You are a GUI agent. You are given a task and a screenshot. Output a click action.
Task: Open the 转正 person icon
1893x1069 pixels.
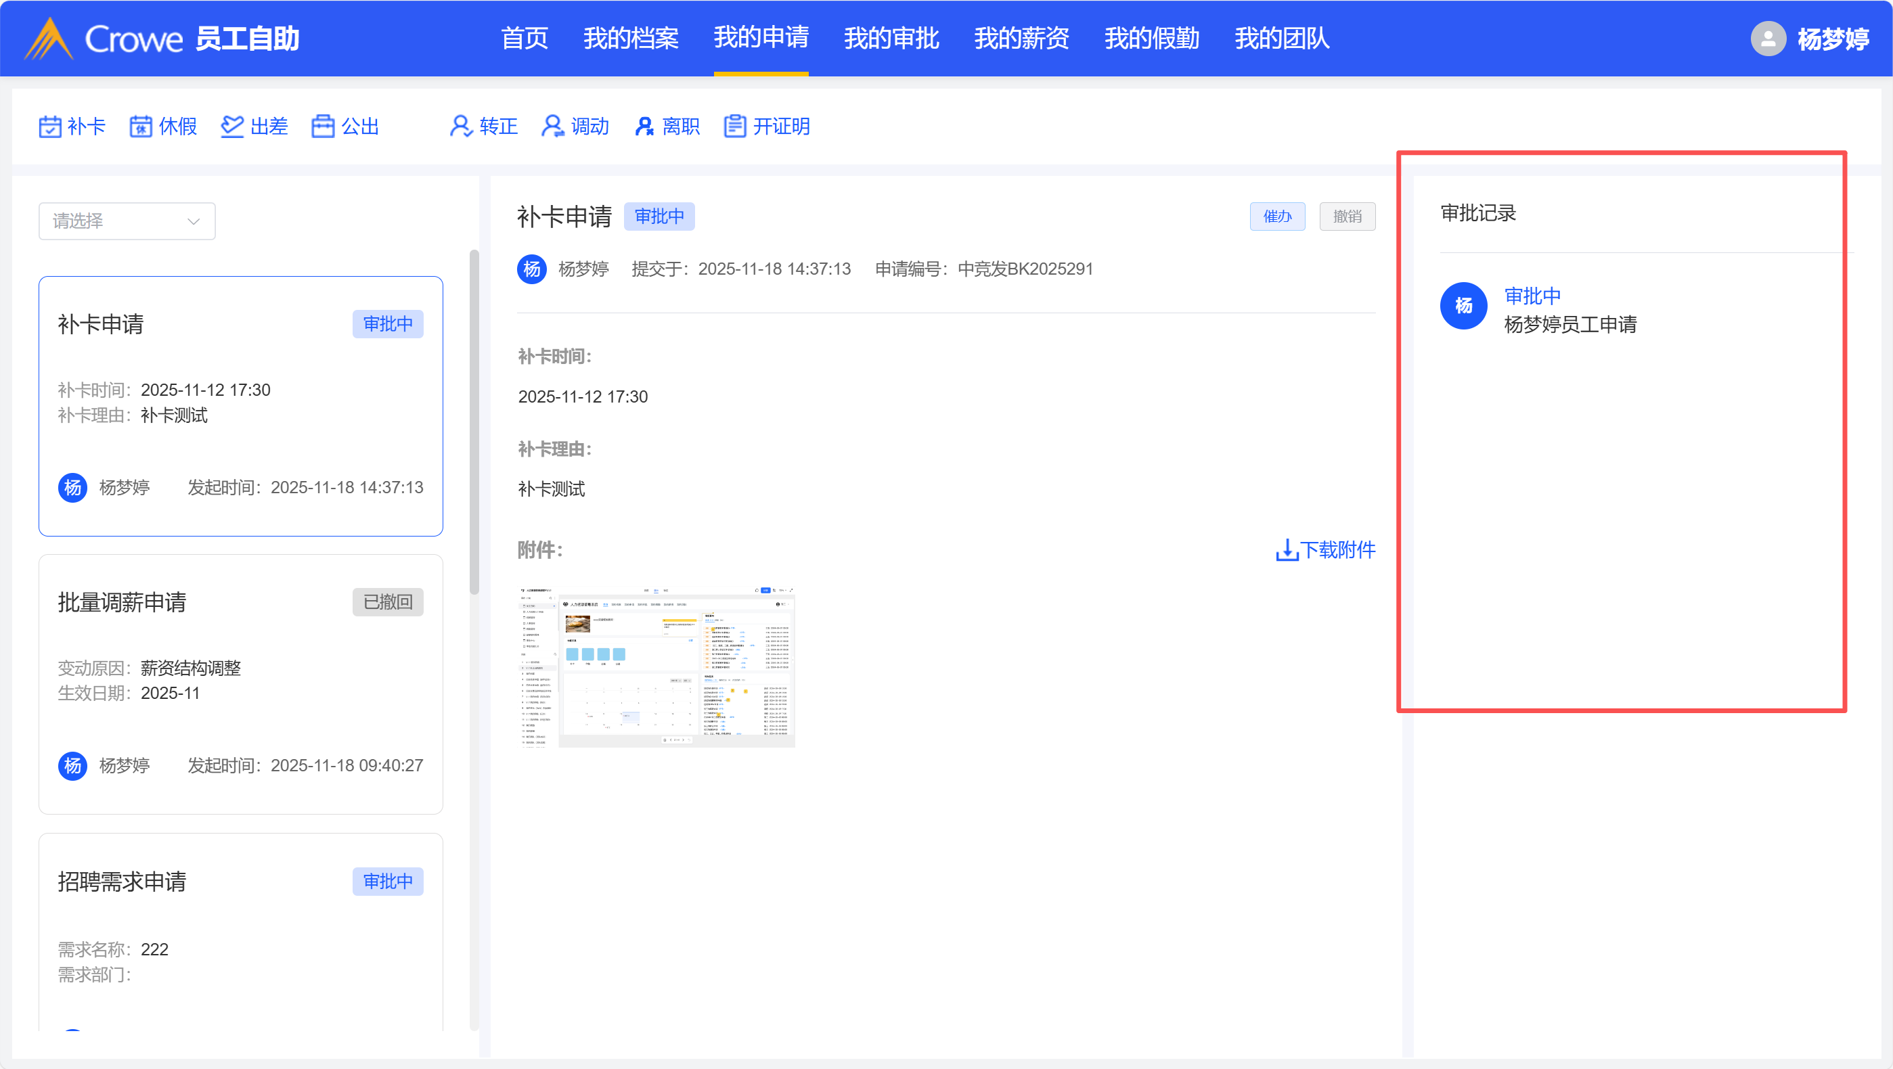(461, 127)
